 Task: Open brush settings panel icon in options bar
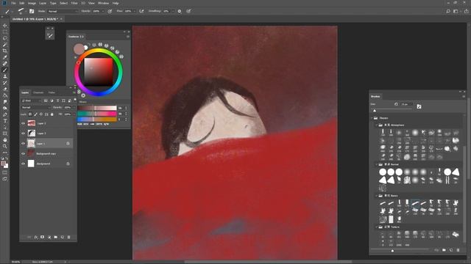(32, 11)
